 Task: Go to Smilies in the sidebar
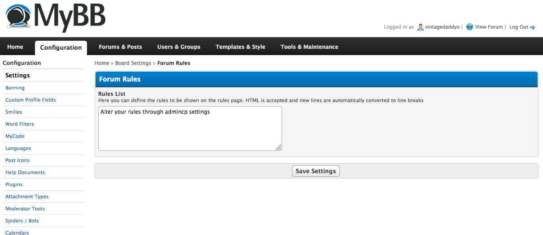[13, 112]
